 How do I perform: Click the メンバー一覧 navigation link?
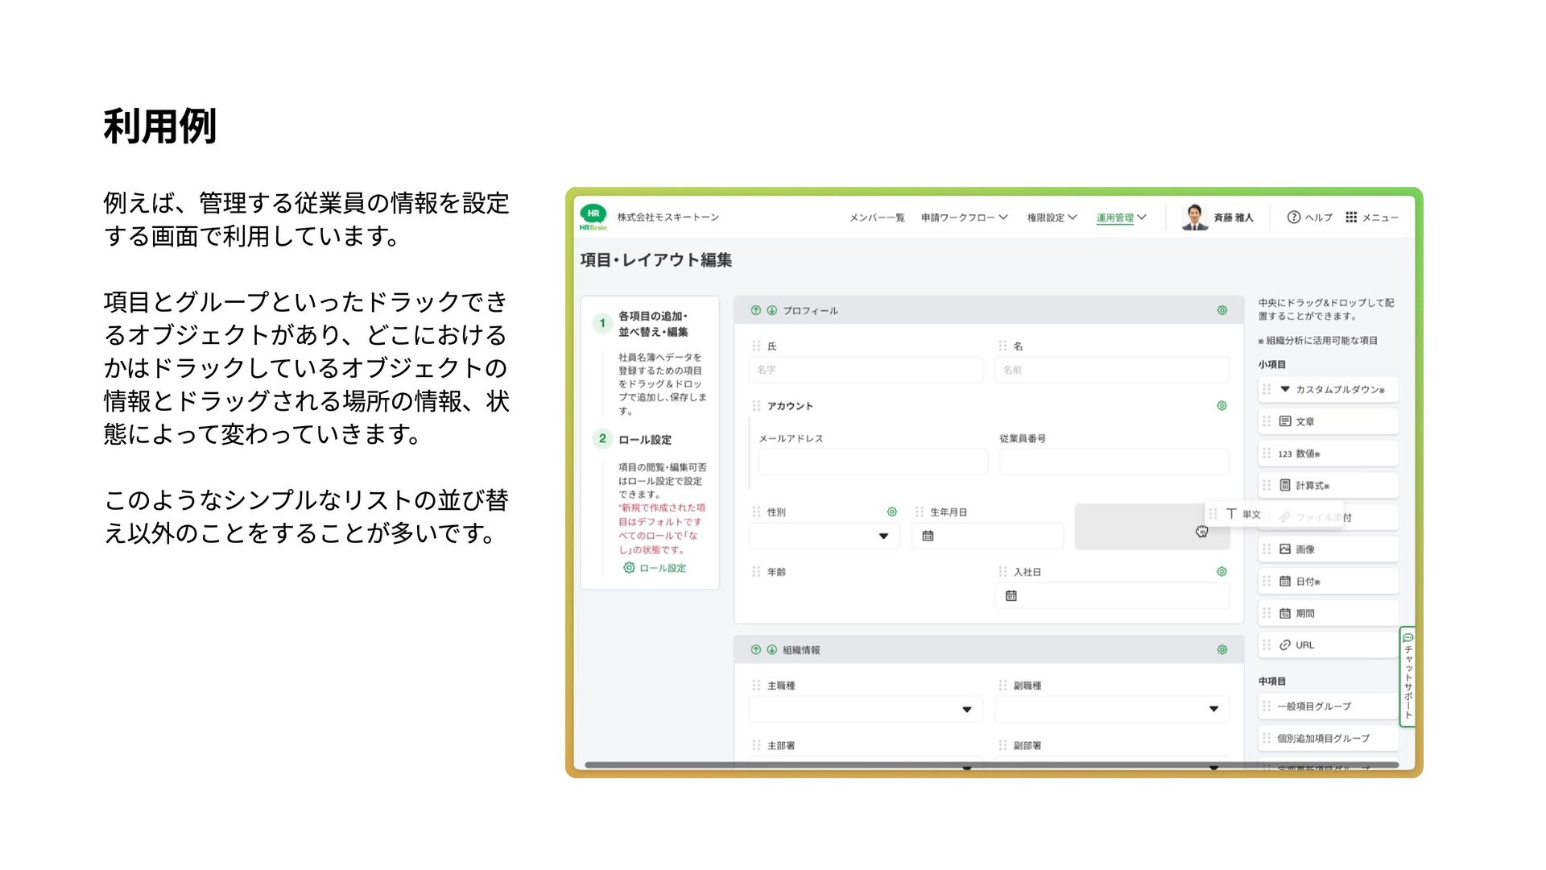coord(876,217)
